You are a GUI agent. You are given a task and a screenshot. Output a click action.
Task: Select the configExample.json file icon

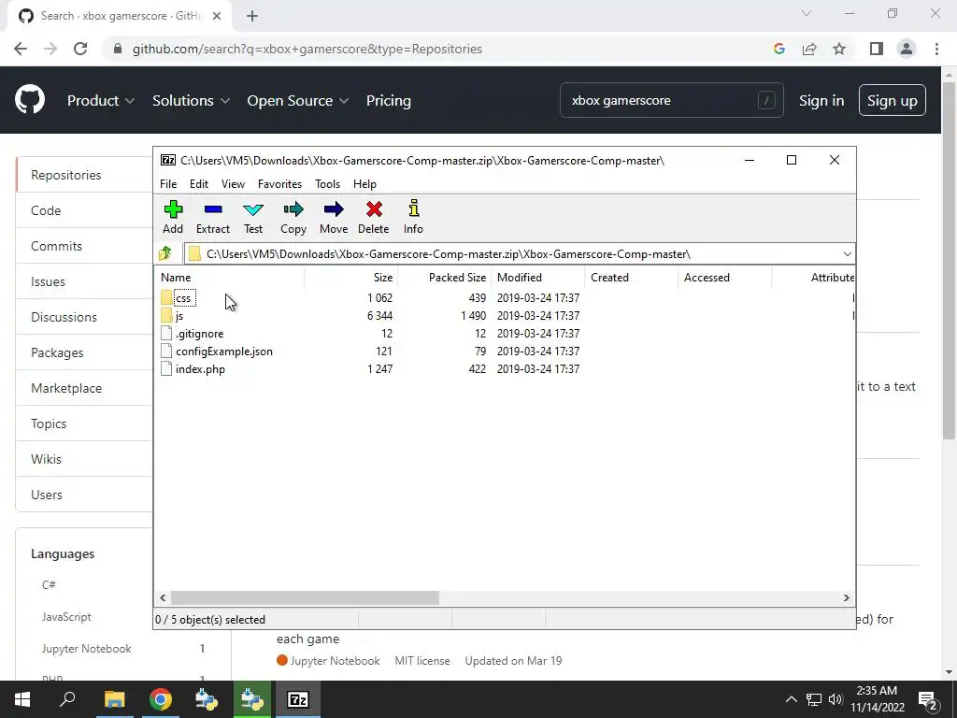[166, 351]
